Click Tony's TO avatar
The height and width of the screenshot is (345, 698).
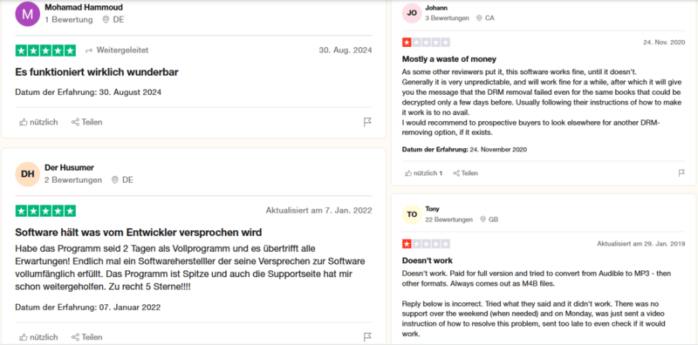412,214
